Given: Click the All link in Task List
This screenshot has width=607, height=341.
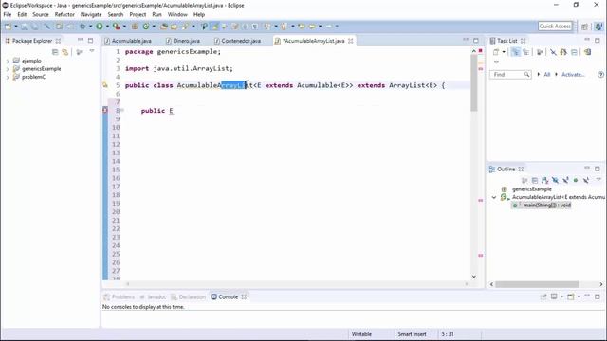Looking at the screenshot, I should point(547,74).
